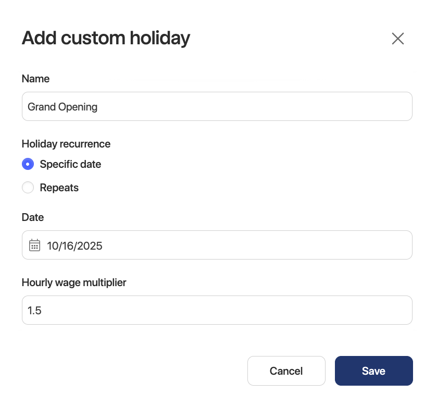
Task: Choose the Repeats radio button
Action: point(28,188)
